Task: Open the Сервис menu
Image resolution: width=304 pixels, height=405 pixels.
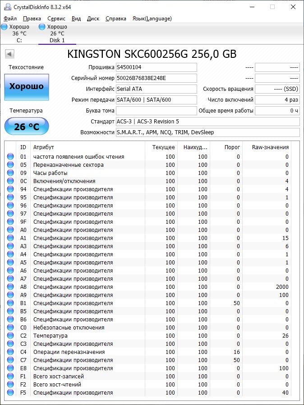Action: [x=56, y=19]
